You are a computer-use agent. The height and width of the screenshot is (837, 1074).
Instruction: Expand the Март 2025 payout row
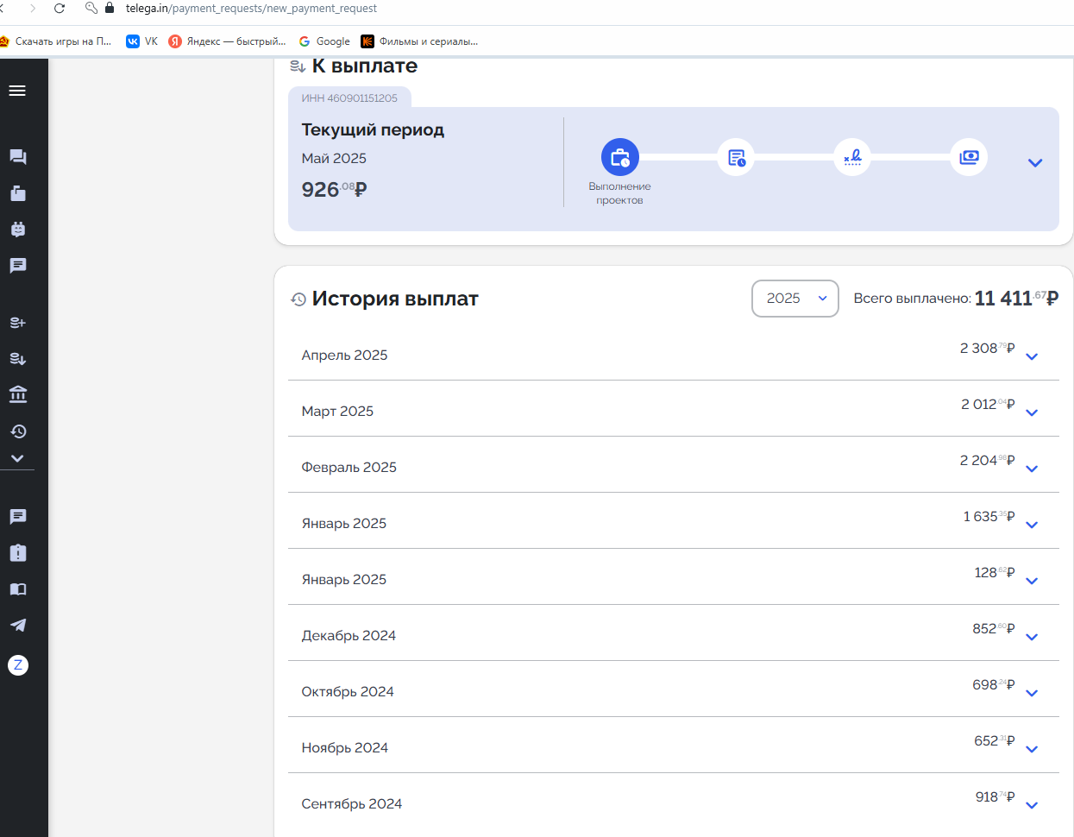point(1032,413)
